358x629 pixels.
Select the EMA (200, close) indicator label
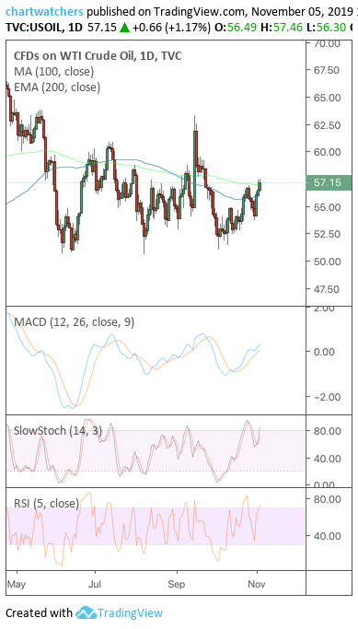click(x=57, y=87)
